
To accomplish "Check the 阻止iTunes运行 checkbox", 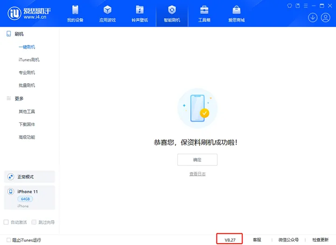I will pyautogui.click(x=9, y=240).
